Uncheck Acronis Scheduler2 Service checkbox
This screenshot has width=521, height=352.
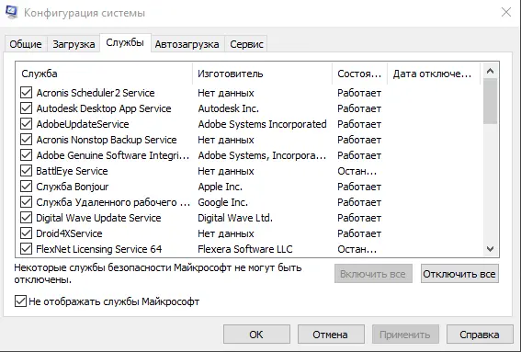coord(27,93)
